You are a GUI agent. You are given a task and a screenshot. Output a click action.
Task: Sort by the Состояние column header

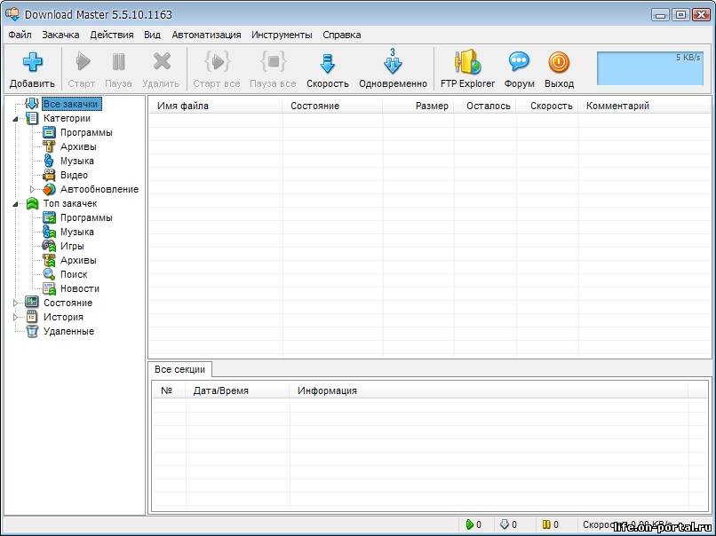332,106
